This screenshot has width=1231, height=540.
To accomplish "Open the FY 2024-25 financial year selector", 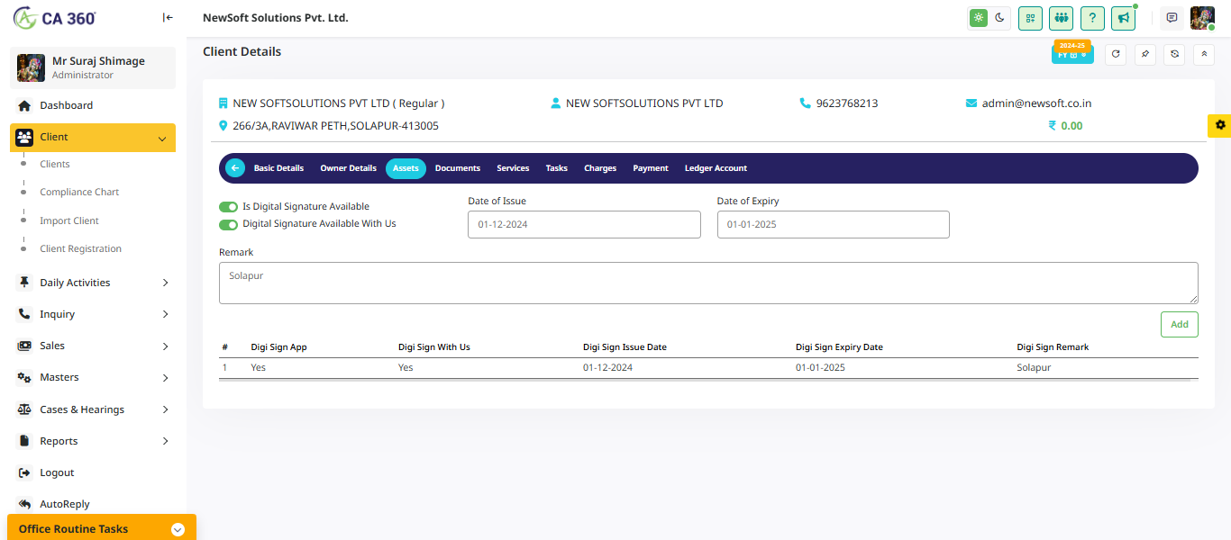I will coord(1072,52).
